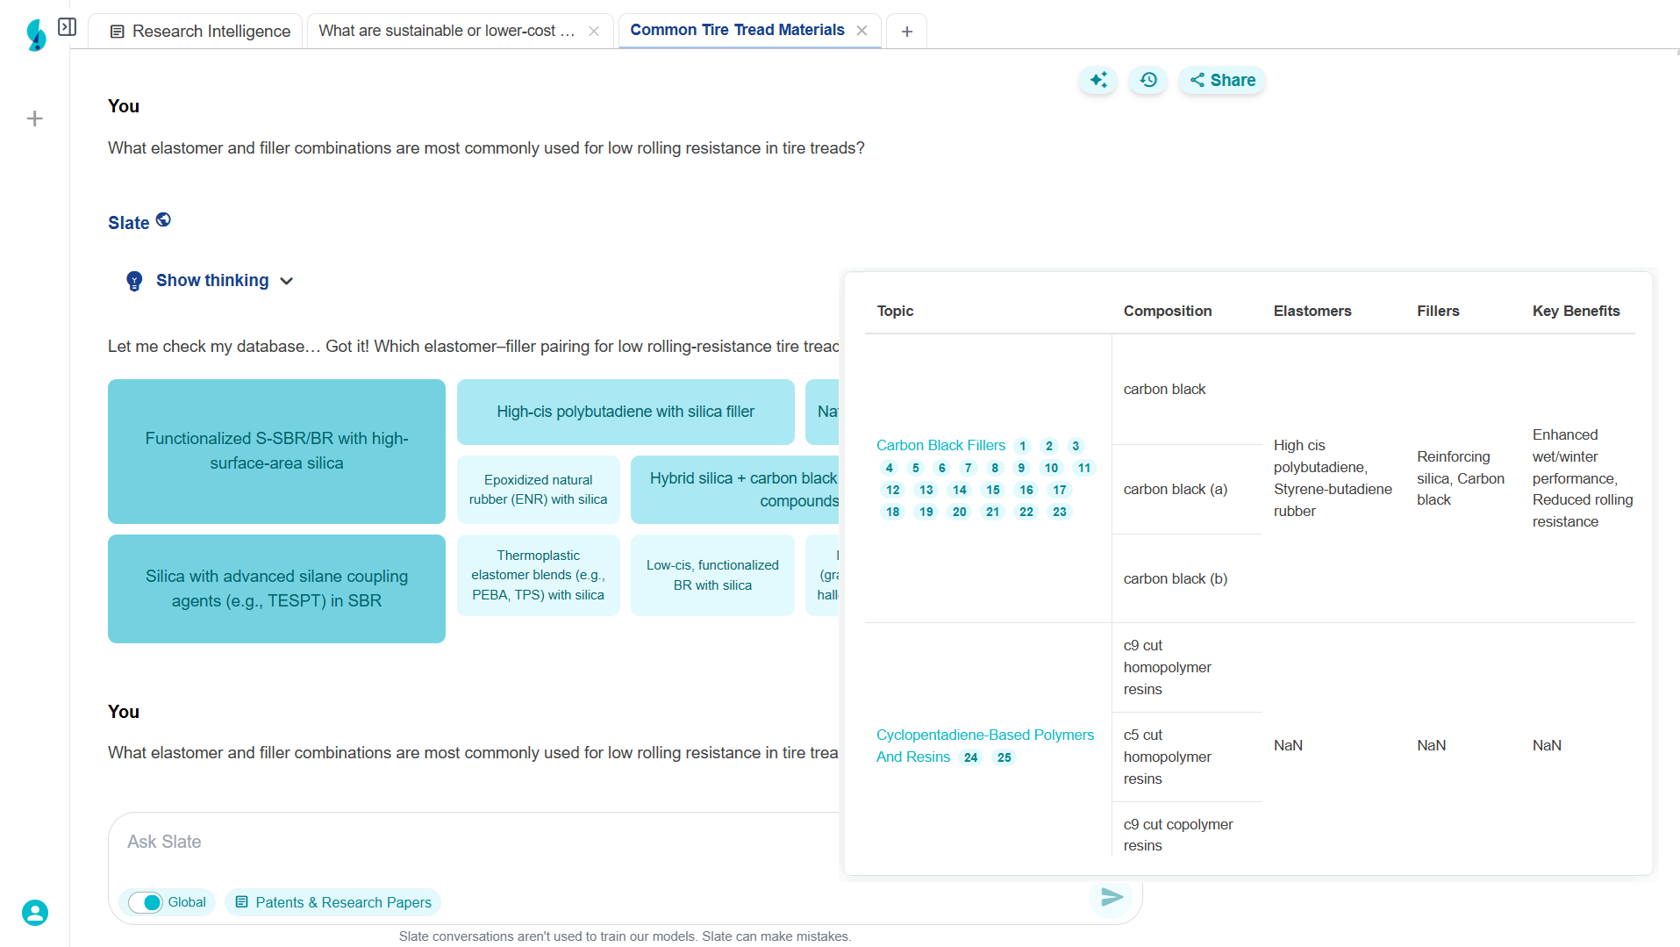Click the send message arrow icon

point(1112,897)
